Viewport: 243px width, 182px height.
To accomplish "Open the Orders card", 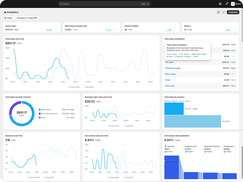I will 211,28.
